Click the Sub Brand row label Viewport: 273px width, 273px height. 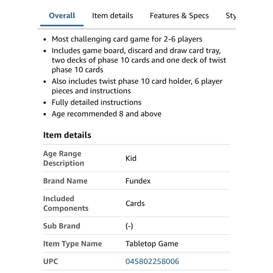point(62,226)
